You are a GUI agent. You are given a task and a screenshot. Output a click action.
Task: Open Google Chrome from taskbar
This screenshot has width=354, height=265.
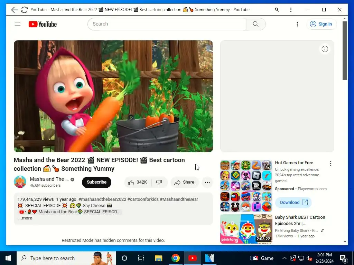pyautogui.click(x=175, y=258)
